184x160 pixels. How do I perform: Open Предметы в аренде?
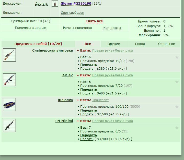pyautogui.click(x=30, y=28)
